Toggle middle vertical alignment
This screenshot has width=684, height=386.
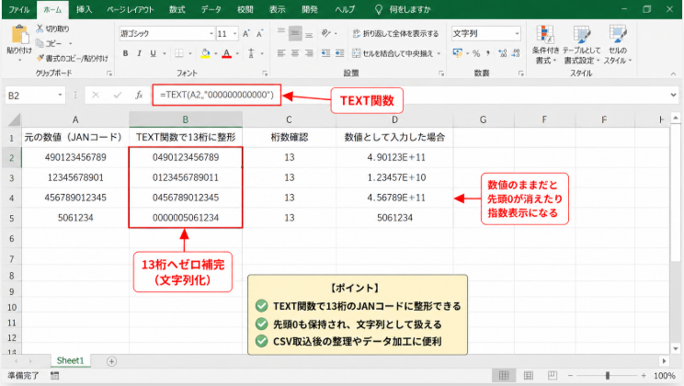(295, 33)
